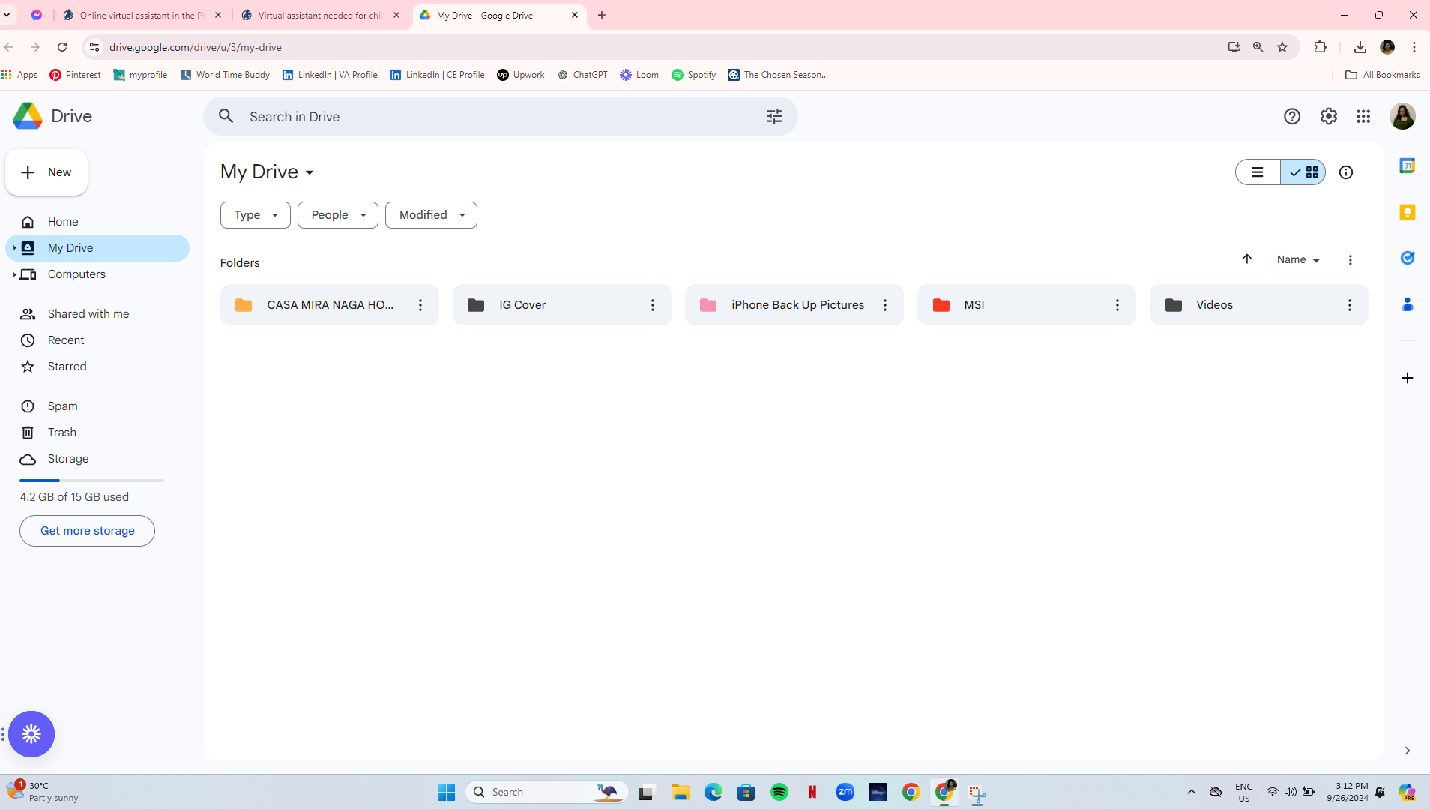Reverse sort direction arrow
This screenshot has height=809, width=1430.
pos(1247,259)
